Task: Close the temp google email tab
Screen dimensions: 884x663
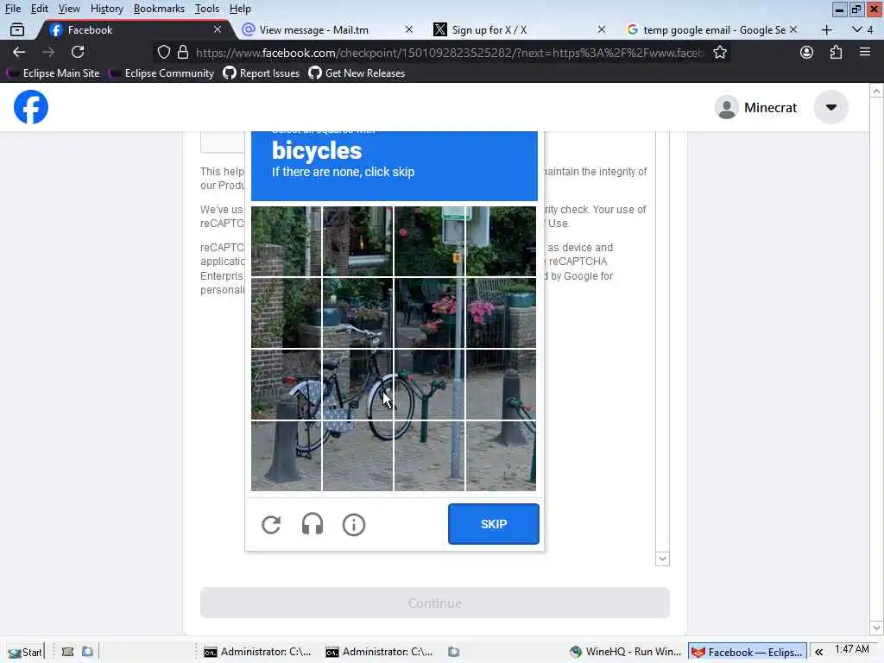Action: click(793, 29)
